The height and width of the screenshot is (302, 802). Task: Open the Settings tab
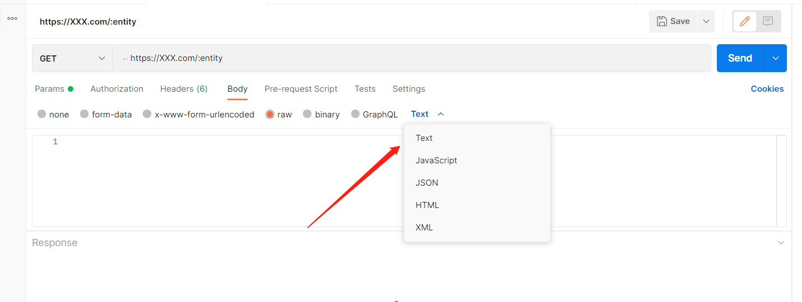(409, 89)
